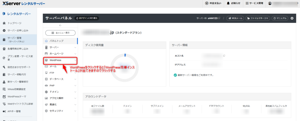Collapse sidebar with the left arrow
This screenshot has width=300, height=121.
tap(60, 25)
